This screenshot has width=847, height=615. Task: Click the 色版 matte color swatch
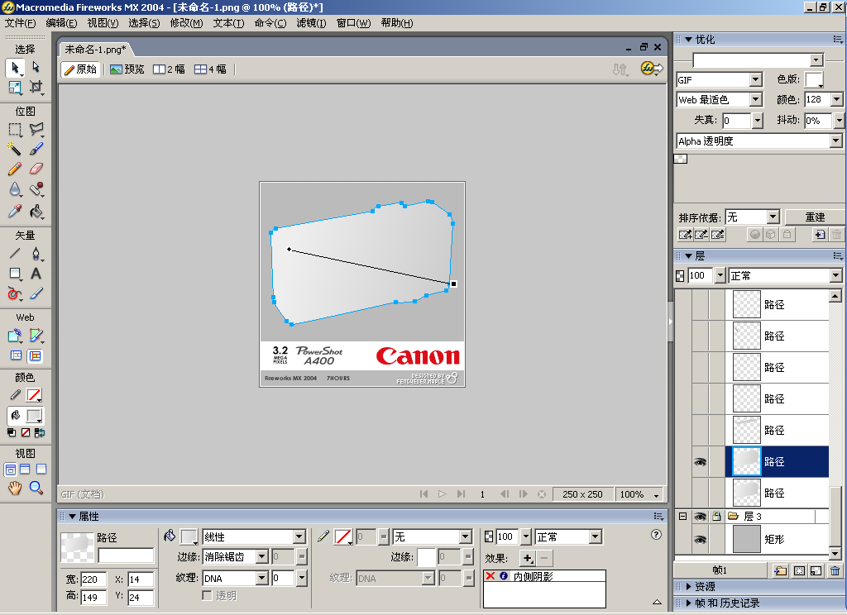(x=814, y=80)
